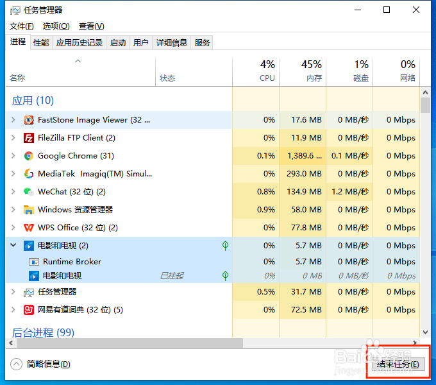The image size is (436, 385).
Task: Click the Windows 资源管理器 0.9% CPU value
Action: pyautogui.click(x=266, y=210)
